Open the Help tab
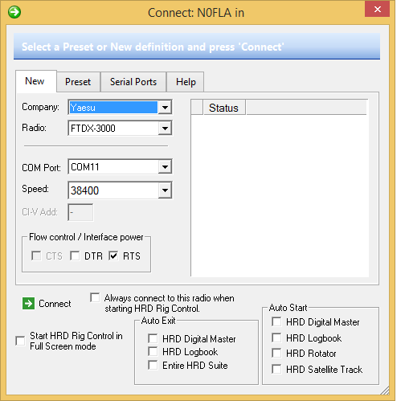405x401 pixels. point(186,82)
